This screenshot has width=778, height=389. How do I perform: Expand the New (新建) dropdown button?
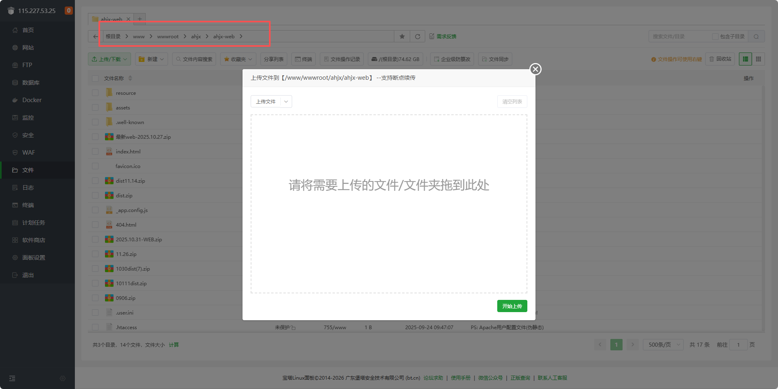[152, 59]
